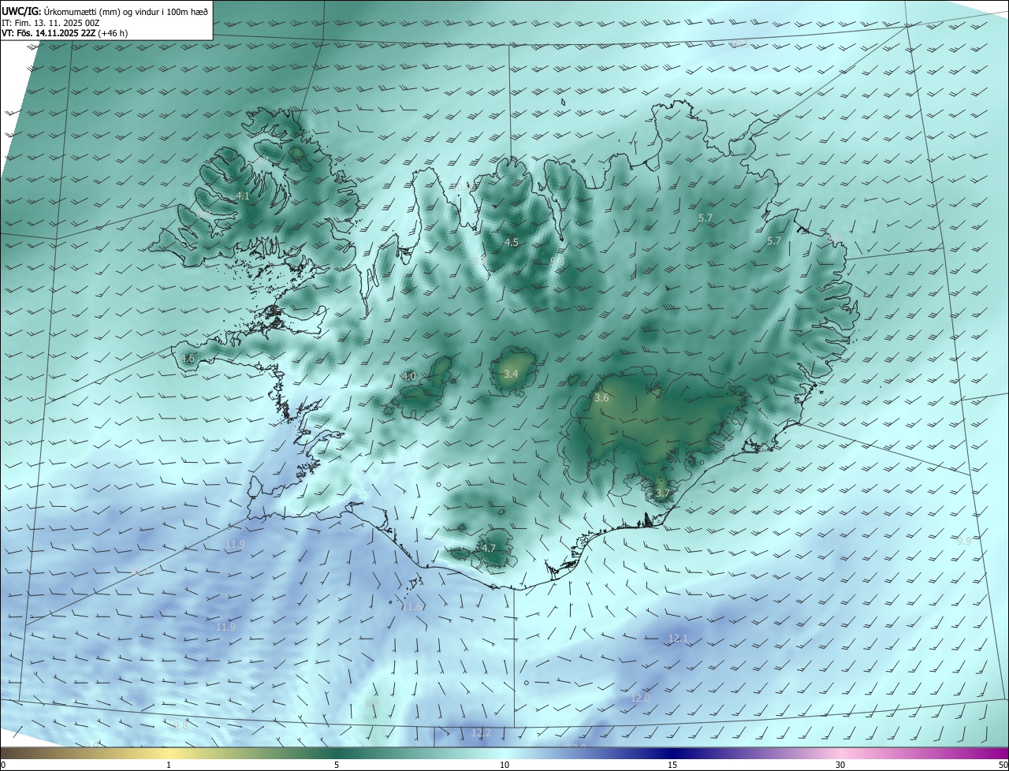Image resolution: width=1009 pixels, height=771 pixels.
Task: Click the 12.0 value over the ocean
Action: [x=641, y=698]
